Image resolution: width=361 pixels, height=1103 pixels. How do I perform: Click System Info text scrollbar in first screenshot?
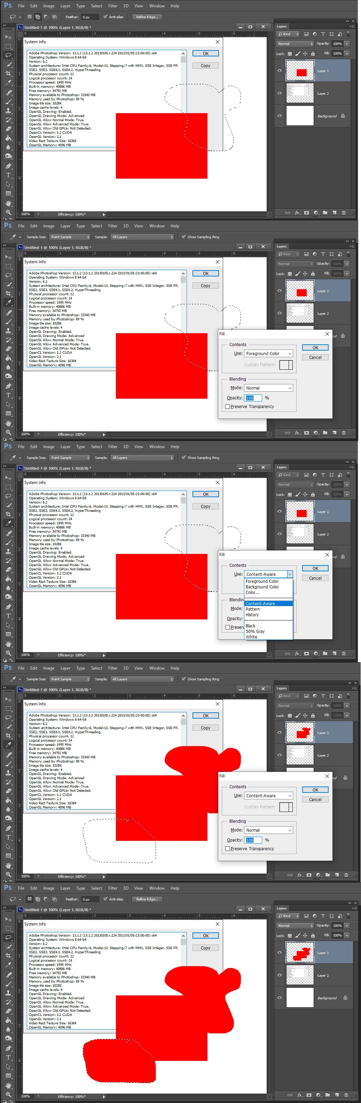183,99
